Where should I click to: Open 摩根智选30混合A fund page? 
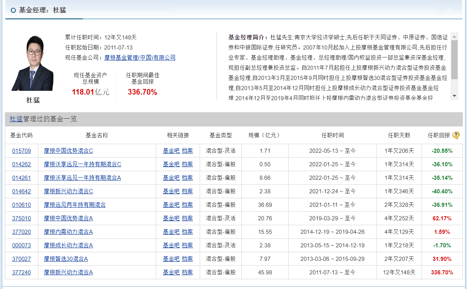(66, 259)
